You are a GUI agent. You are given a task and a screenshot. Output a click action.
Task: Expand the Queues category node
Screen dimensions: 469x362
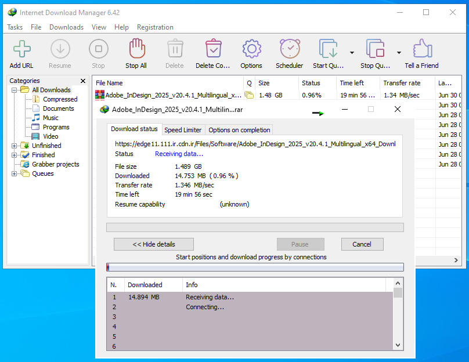[14, 173]
